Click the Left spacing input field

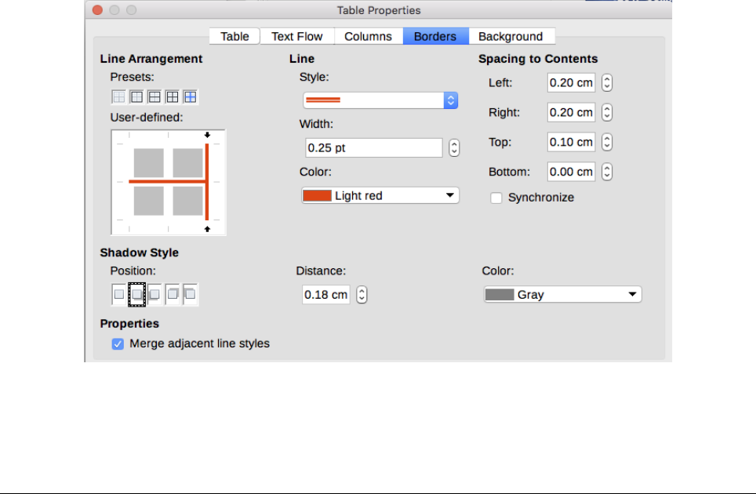point(571,82)
